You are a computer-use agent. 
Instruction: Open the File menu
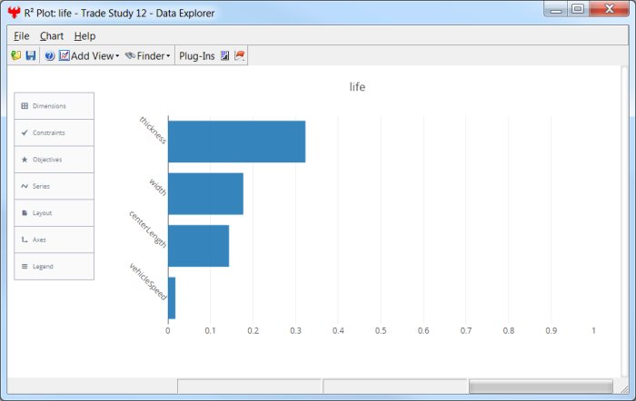22,35
